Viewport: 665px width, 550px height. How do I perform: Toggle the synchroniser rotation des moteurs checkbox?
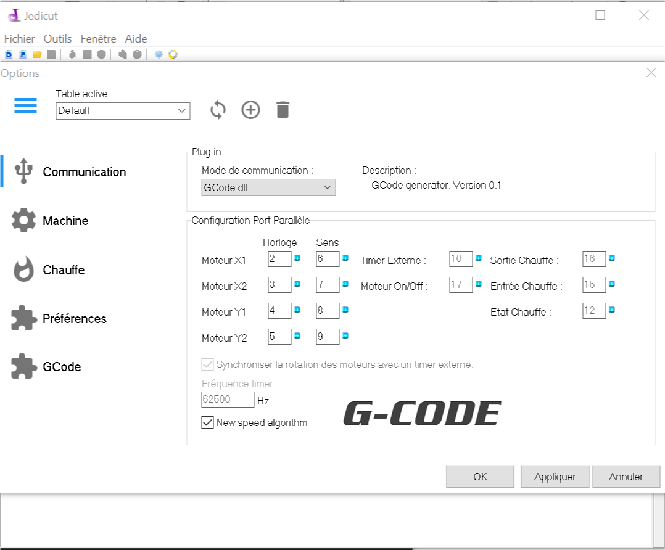(x=208, y=364)
